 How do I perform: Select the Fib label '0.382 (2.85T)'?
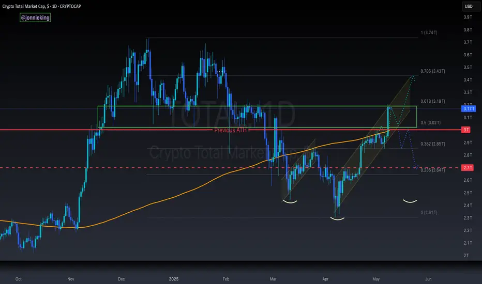(432, 144)
